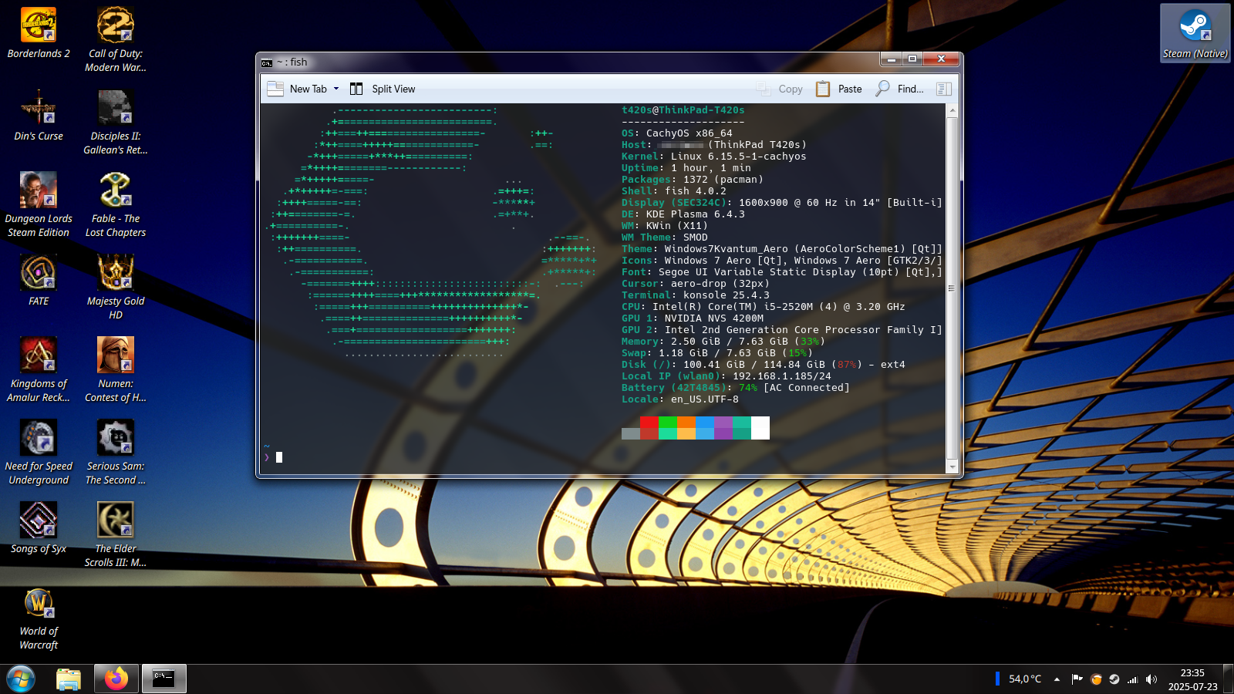Show hidden system tray icons arrow
This screenshot has height=694, width=1234.
[x=1057, y=679]
